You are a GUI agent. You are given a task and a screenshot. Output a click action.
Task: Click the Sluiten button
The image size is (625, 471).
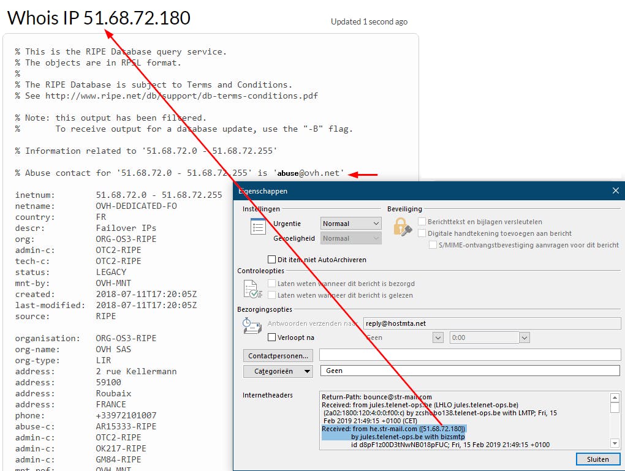(598, 459)
